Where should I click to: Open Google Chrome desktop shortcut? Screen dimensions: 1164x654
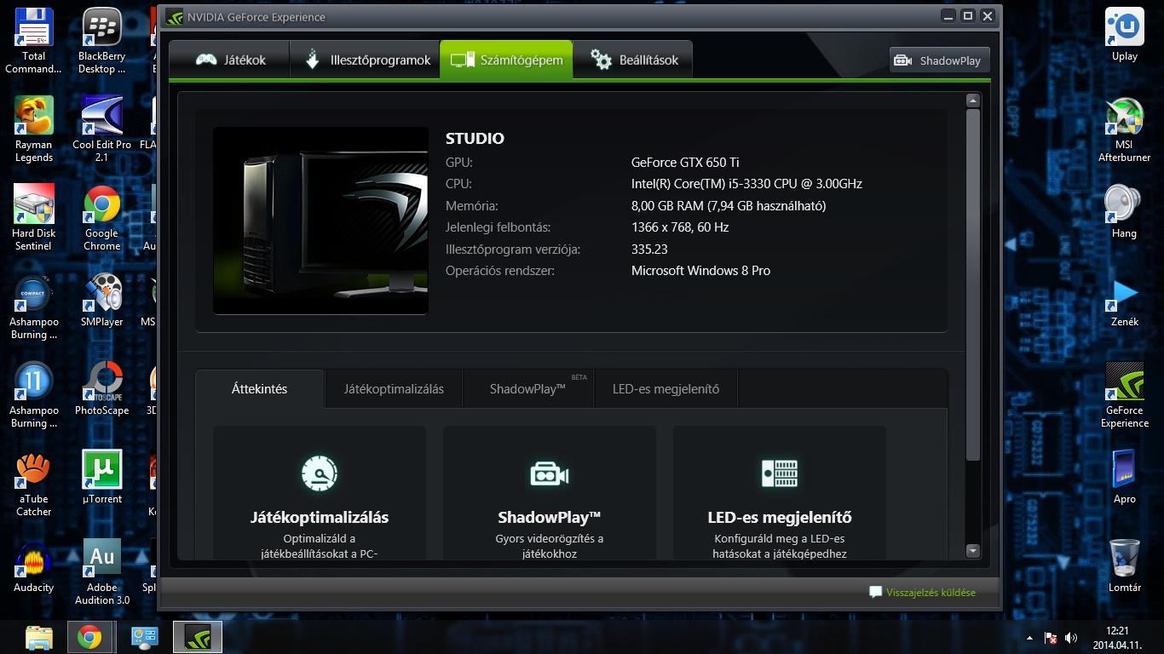pyautogui.click(x=101, y=218)
